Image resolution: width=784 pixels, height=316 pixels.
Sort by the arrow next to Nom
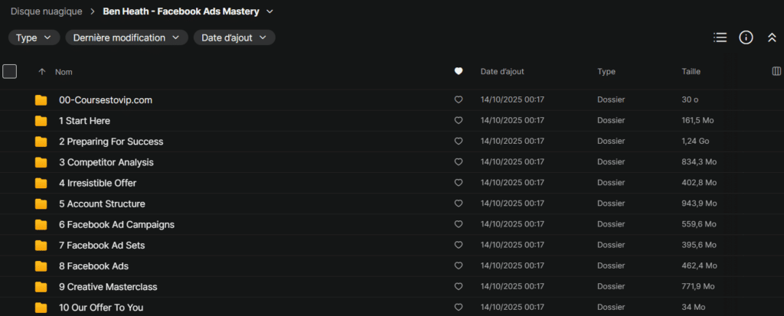[41, 71]
